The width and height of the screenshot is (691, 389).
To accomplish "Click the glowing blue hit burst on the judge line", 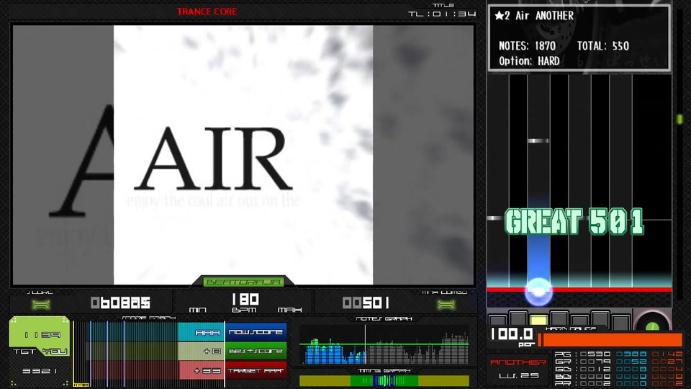I will pos(538,291).
